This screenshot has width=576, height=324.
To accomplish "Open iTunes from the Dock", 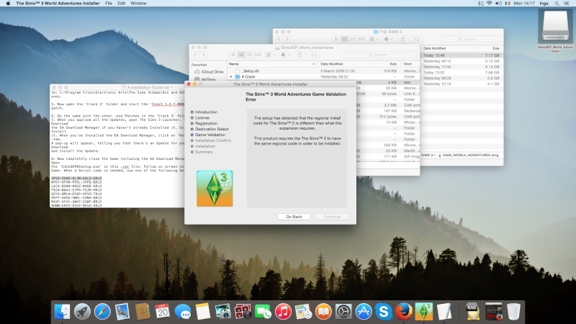I will [283, 312].
